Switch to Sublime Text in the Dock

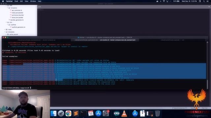click(76, 113)
